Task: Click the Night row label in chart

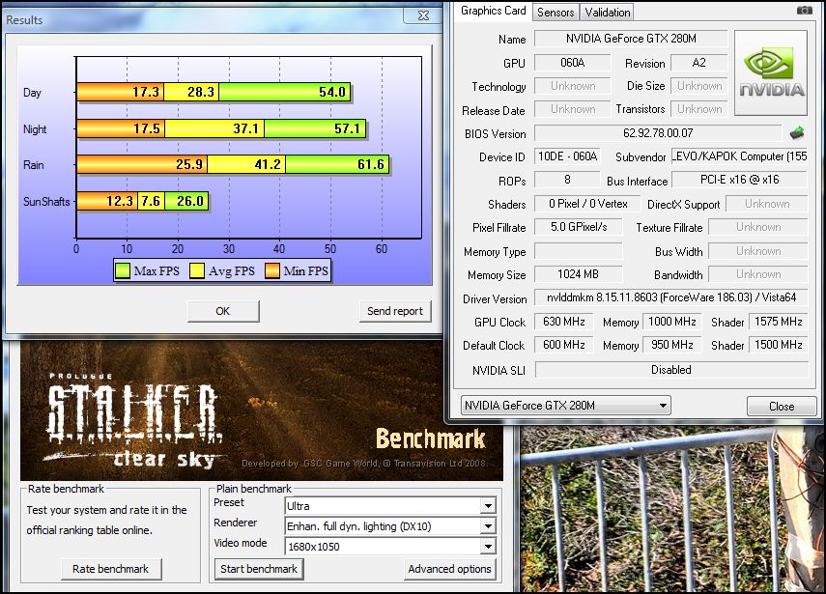Action: 35,129
